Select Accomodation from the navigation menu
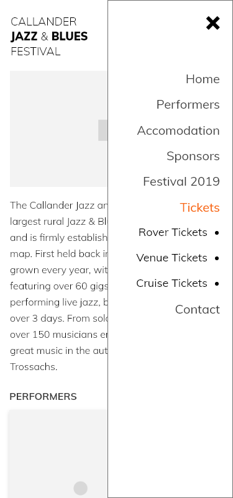 [x=178, y=130]
